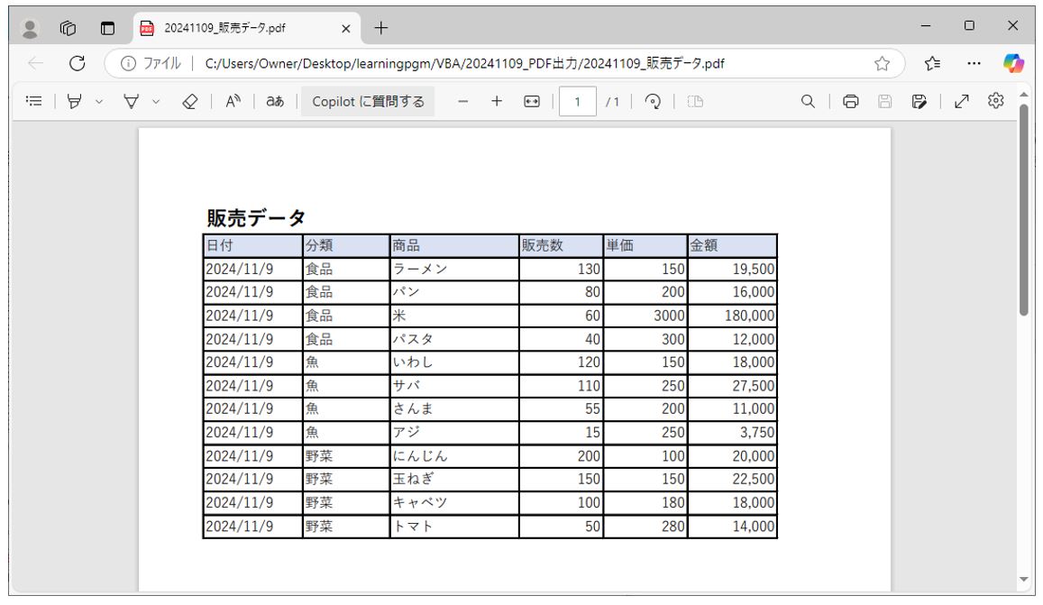This screenshot has height=605, width=1043.
Task: Open PDF viewer settings
Action: point(993,101)
